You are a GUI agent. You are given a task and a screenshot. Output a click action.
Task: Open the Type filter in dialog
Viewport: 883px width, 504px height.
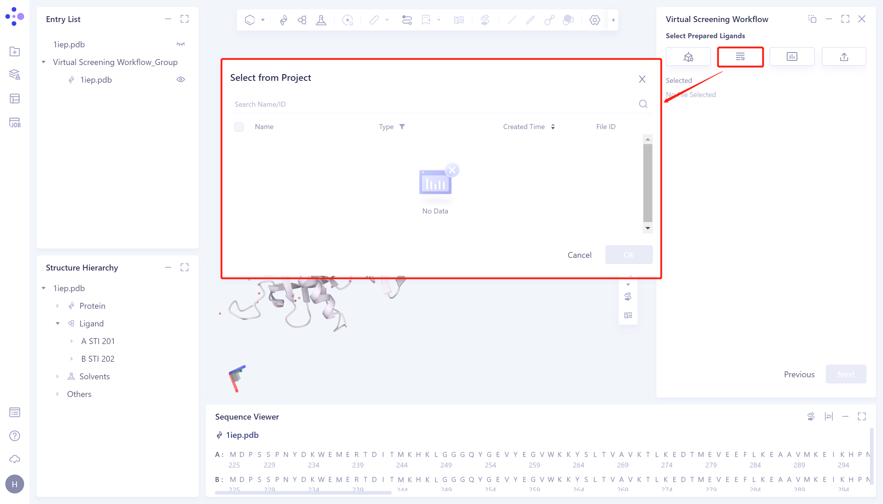(x=402, y=127)
